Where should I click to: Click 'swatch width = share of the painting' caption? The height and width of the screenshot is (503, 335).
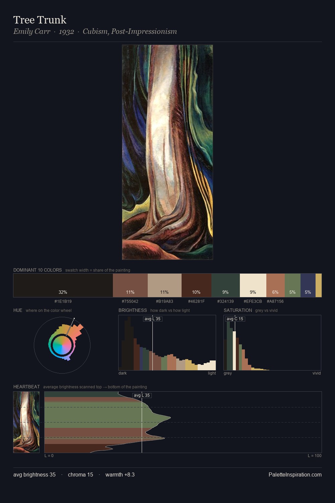(98, 270)
